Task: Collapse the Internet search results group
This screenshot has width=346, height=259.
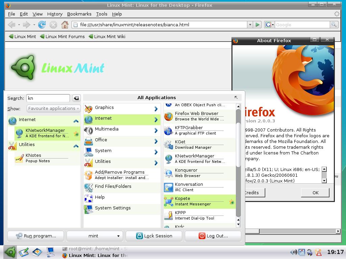Action: [76, 121]
